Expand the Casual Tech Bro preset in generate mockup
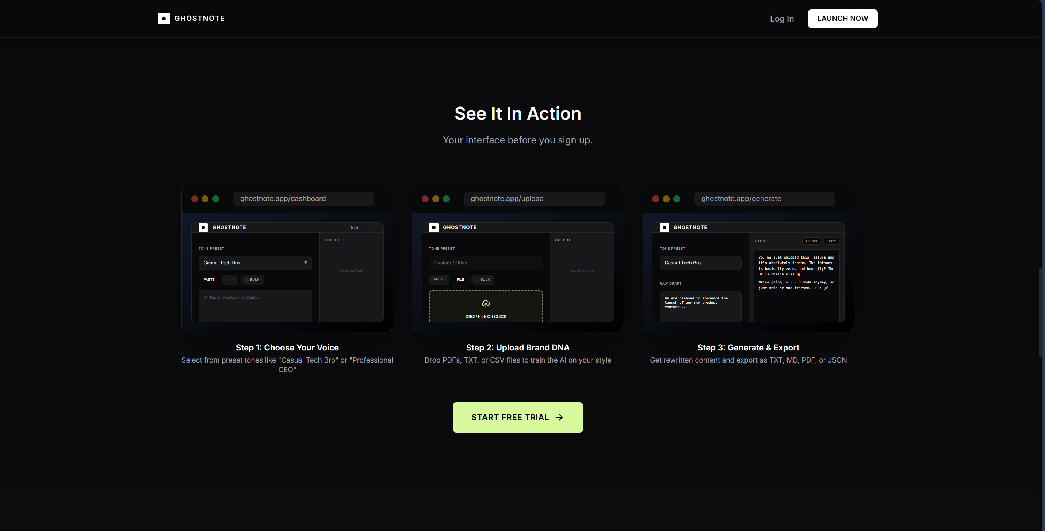Image resolution: width=1045 pixels, height=531 pixels. pyautogui.click(x=700, y=263)
